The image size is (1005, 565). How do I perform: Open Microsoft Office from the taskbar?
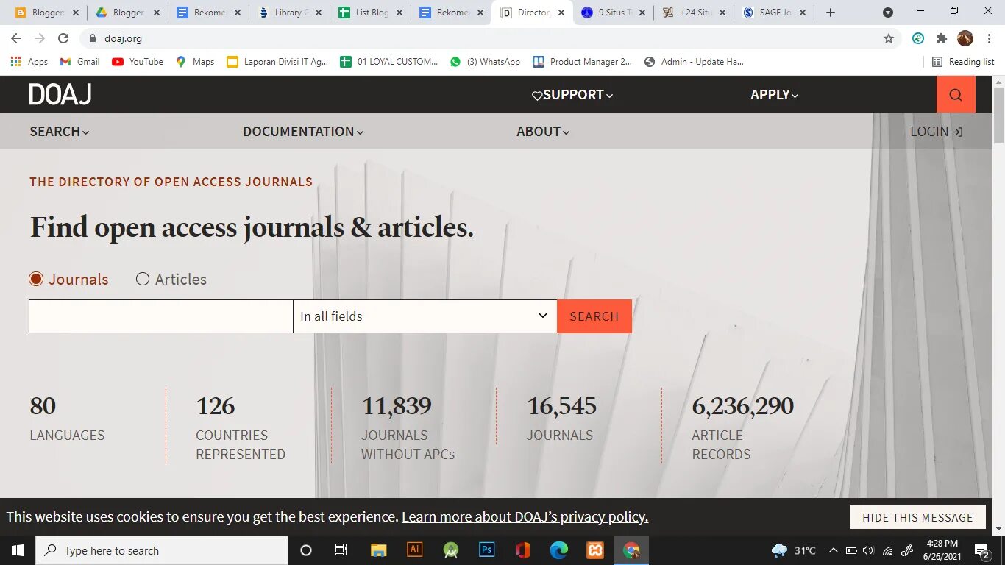[523, 550]
